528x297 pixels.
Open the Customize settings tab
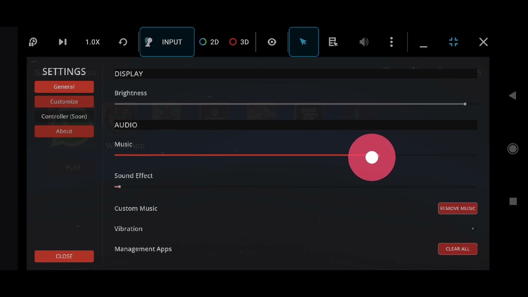click(x=64, y=101)
